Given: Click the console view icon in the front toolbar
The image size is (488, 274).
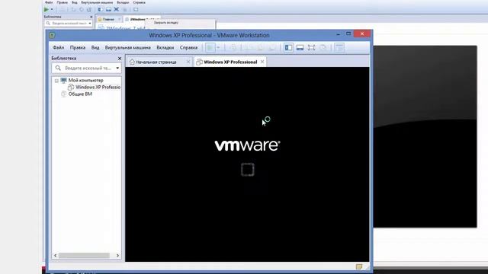Looking at the screenshot, I should pyautogui.click(x=339, y=47).
